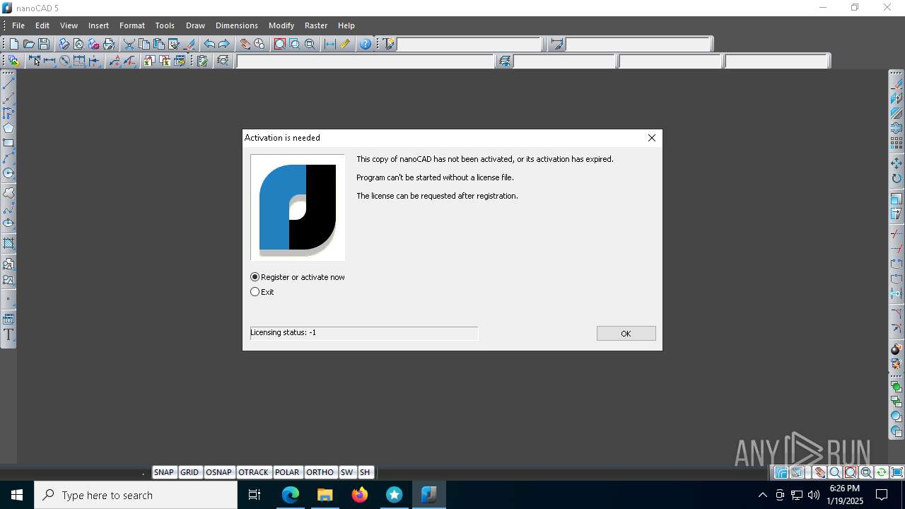
Task: Click the Regenerate green arrows icon in status bar
Action: click(882, 472)
